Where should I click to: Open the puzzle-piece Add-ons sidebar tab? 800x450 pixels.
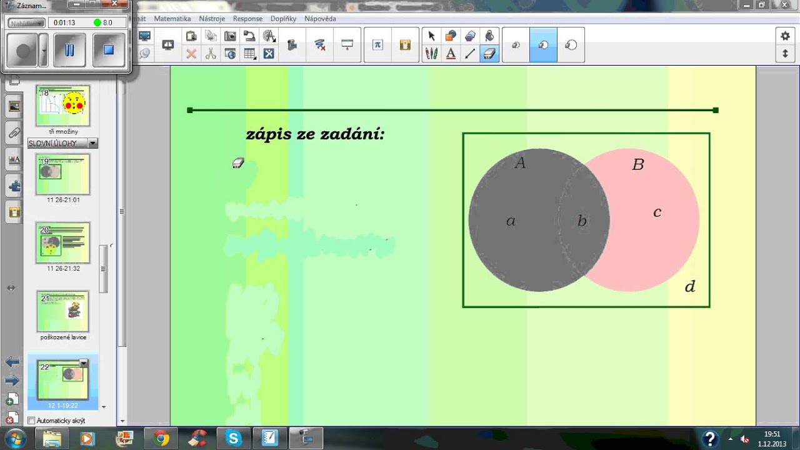click(14, 186)
